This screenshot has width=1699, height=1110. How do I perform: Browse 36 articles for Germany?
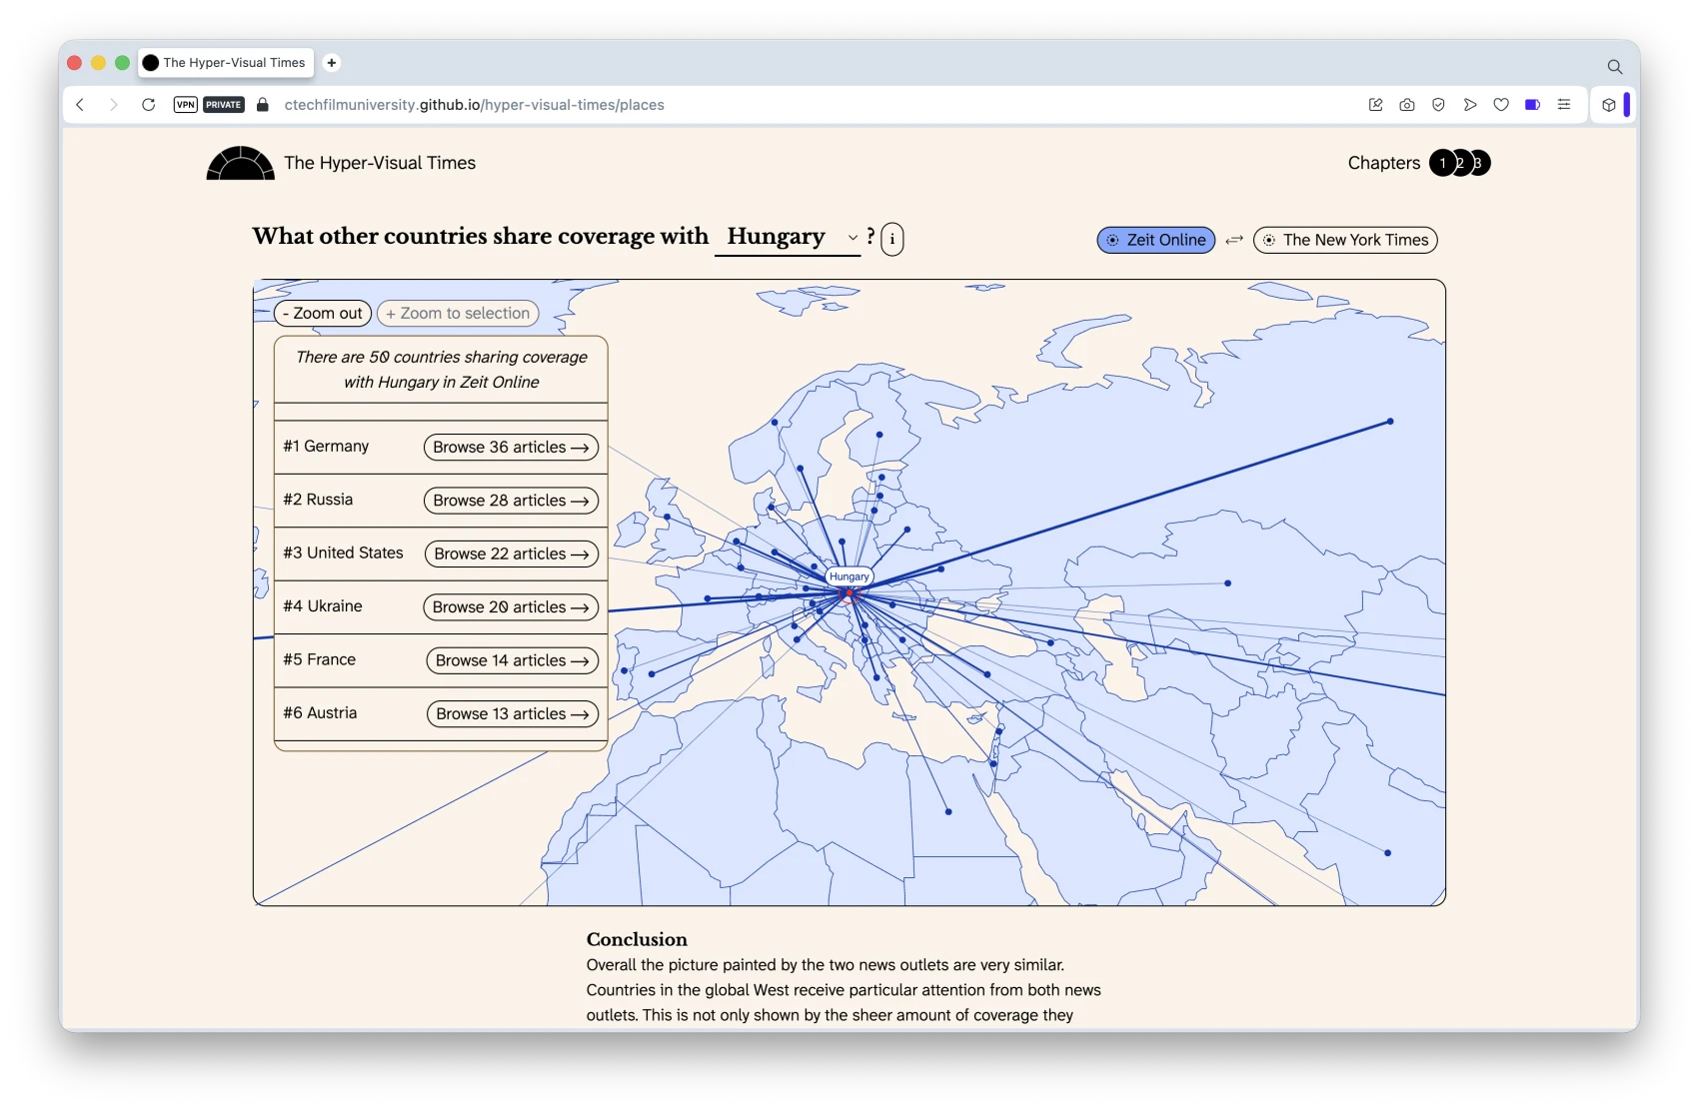click(512, 448)
